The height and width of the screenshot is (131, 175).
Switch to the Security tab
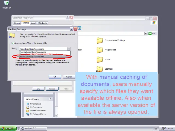(x=34, y=23)
